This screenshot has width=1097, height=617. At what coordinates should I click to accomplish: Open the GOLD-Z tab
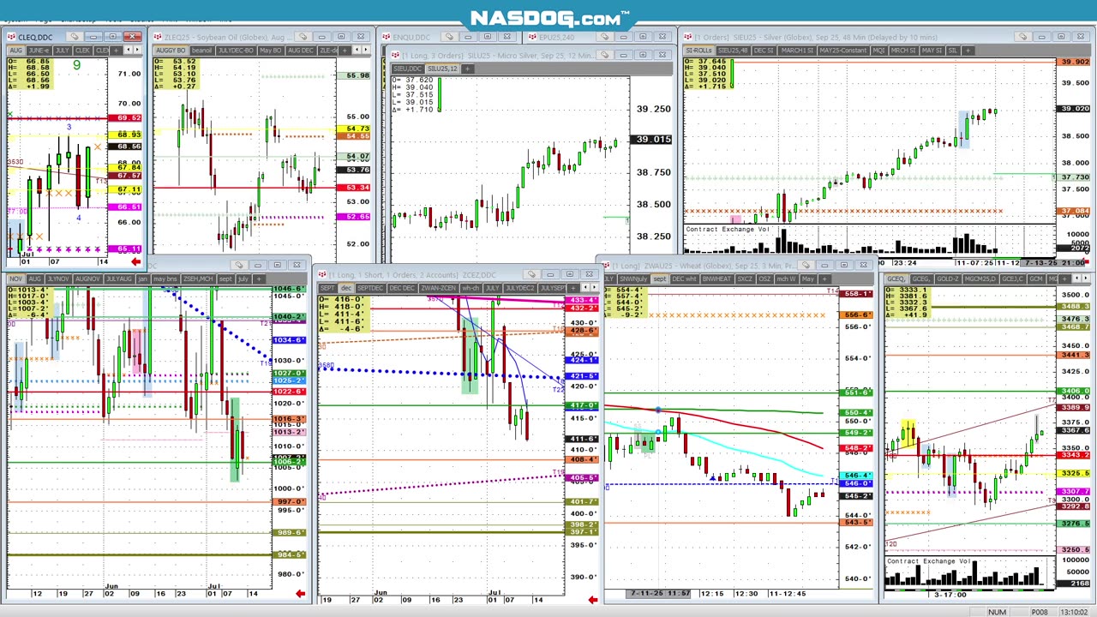pyautogui.click(x=948, y=279)
